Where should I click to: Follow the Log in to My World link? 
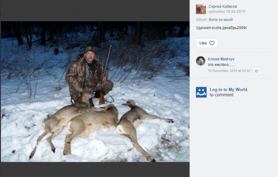point(229,89)
